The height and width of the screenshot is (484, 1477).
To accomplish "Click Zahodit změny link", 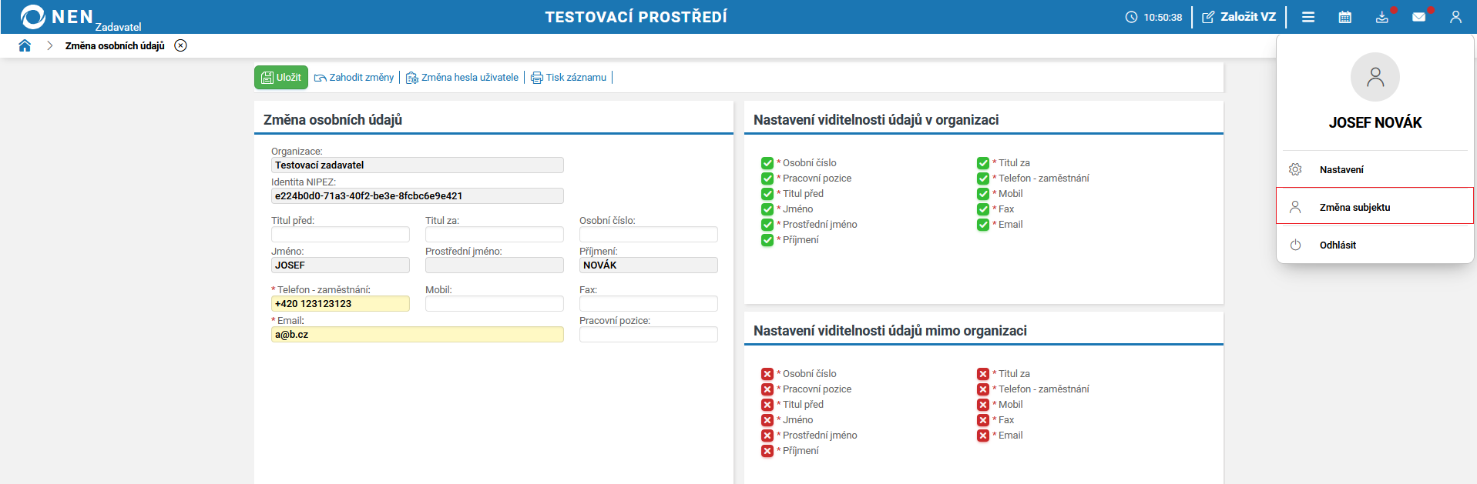I will click(354, 78).
